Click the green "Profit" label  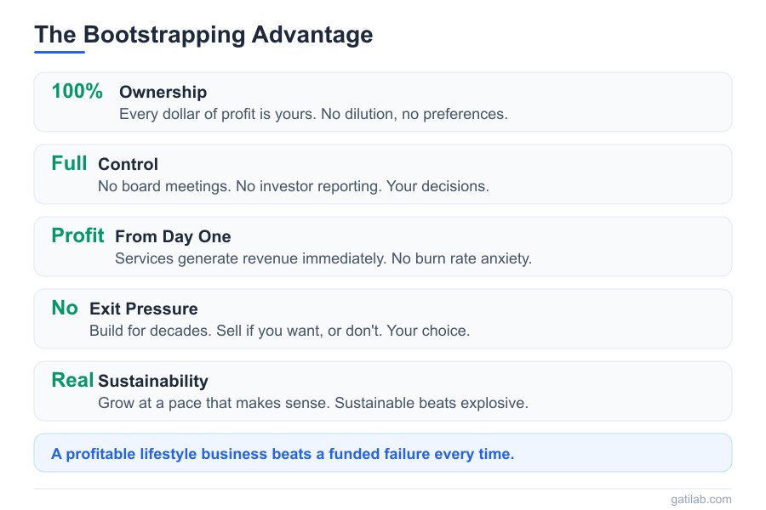coord(77,235)
